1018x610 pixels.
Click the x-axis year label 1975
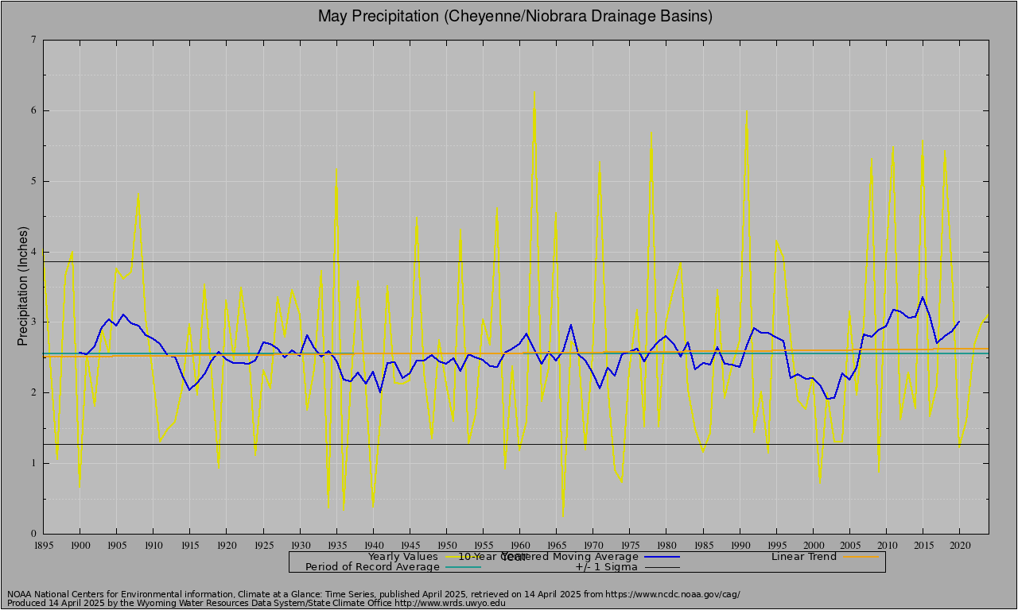pos(629,545)
